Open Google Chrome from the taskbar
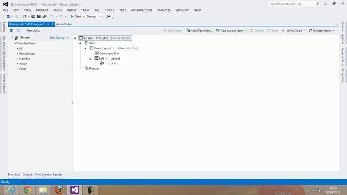Viewport: 347px width, 195px height. [27, 190]
